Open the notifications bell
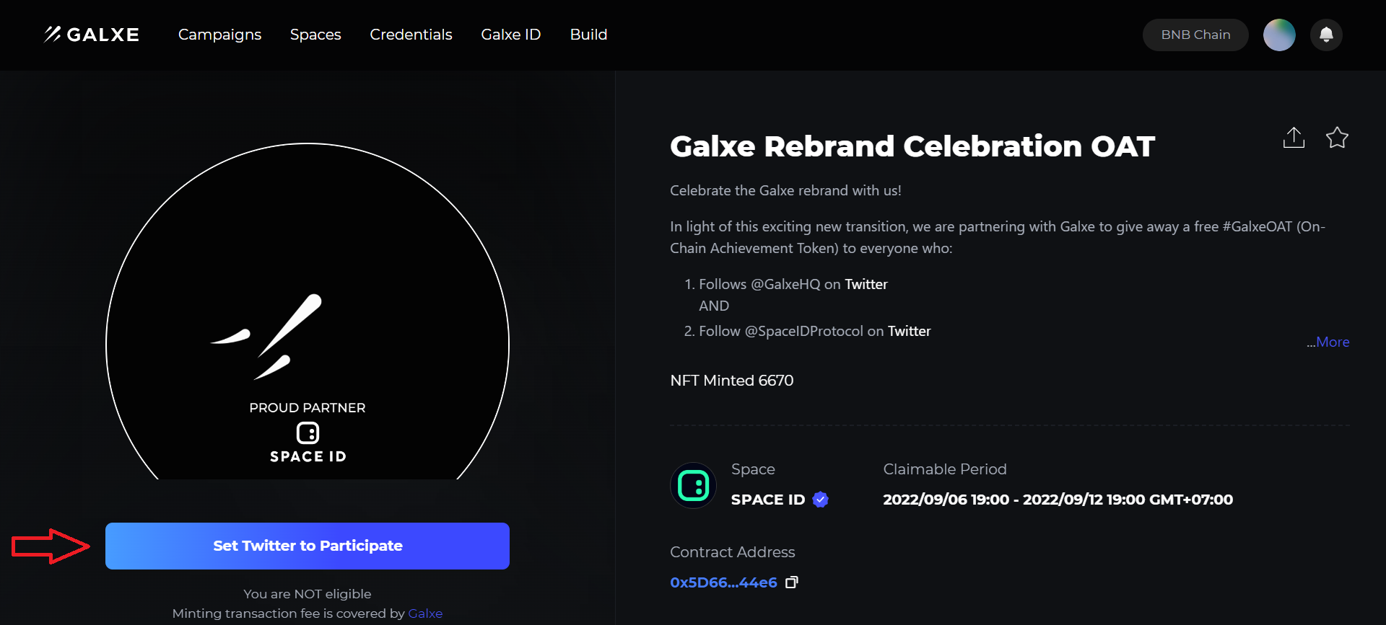The width and height of the screenshot is (1386, 625). click(1326, 35)
